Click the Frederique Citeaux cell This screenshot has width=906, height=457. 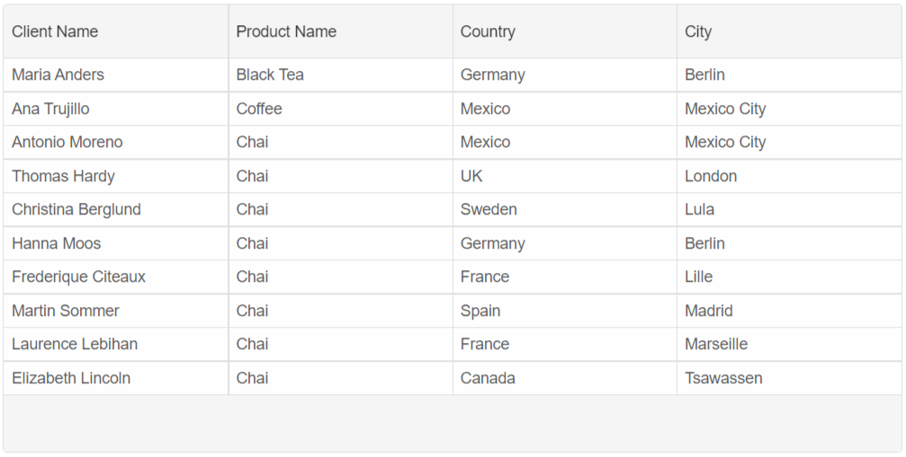tap(78, 277)
